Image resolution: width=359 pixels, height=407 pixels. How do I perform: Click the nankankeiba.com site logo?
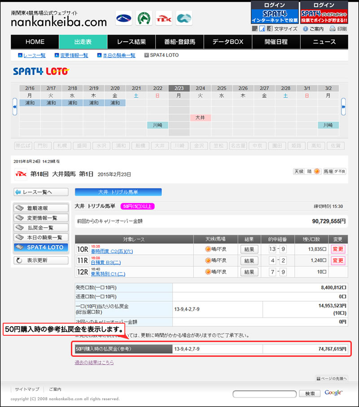[59, 19]
